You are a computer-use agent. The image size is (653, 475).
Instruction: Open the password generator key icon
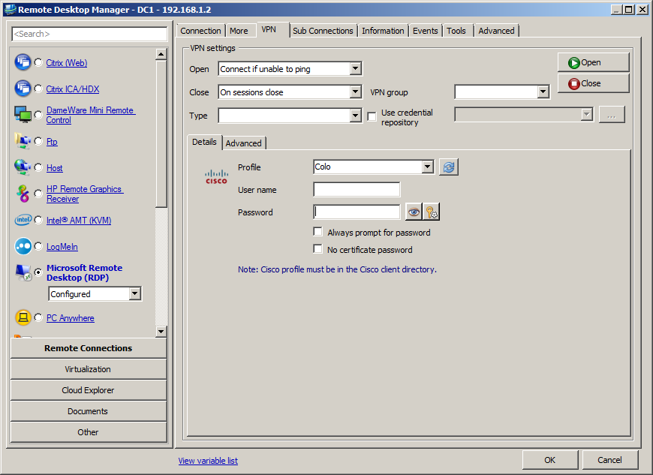pos(431,212)
